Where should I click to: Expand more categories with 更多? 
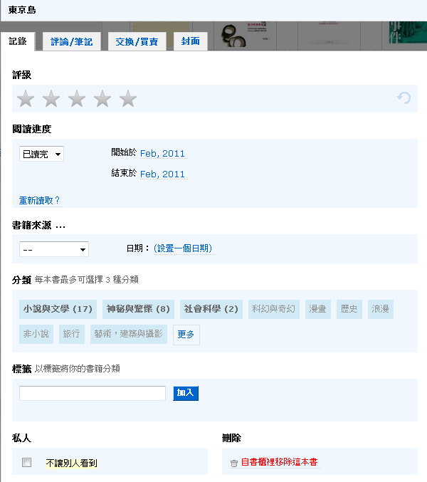(x=186, y=335)
